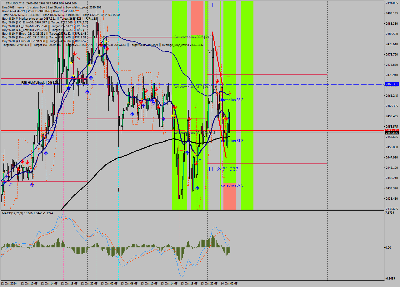Select the '13 Oct 02:45' time label
Image resolution: width=400 pixels, height=287 pixels.
point(109,284)
